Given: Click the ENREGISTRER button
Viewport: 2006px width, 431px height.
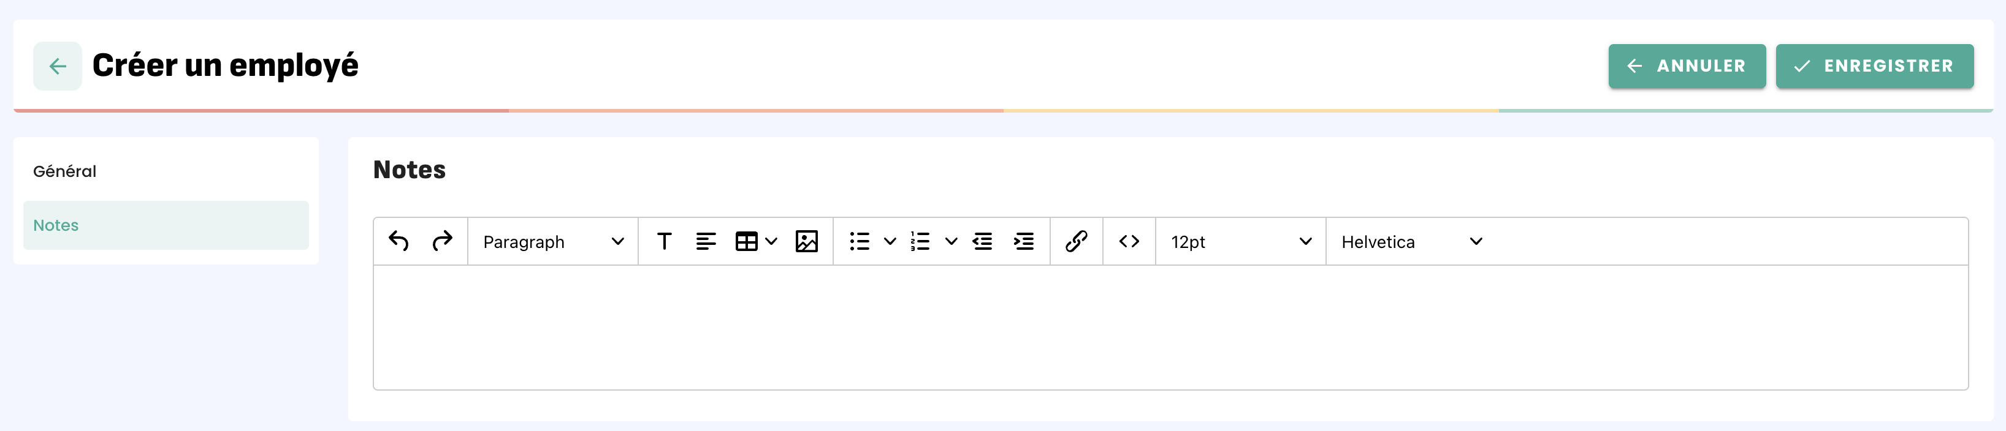Looking at the screenshot, I should click(x=1874, y=66).
